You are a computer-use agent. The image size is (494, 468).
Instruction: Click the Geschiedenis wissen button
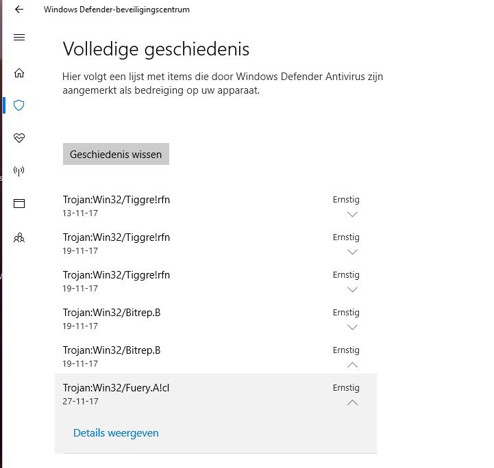click(x=116, y=154)
